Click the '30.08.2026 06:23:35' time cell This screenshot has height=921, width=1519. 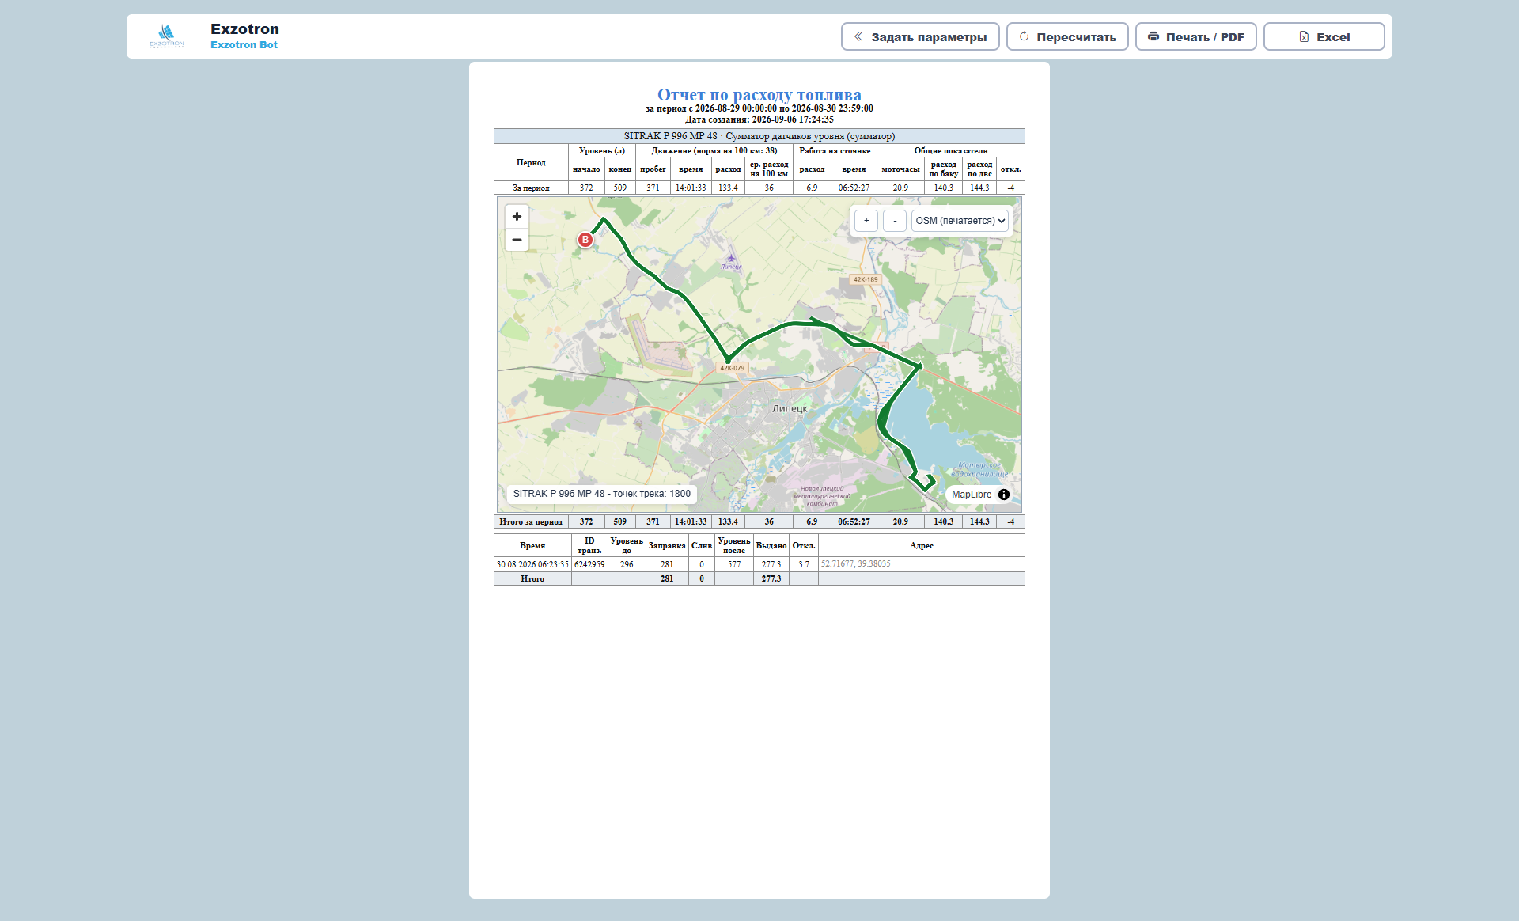coord(532,564)
